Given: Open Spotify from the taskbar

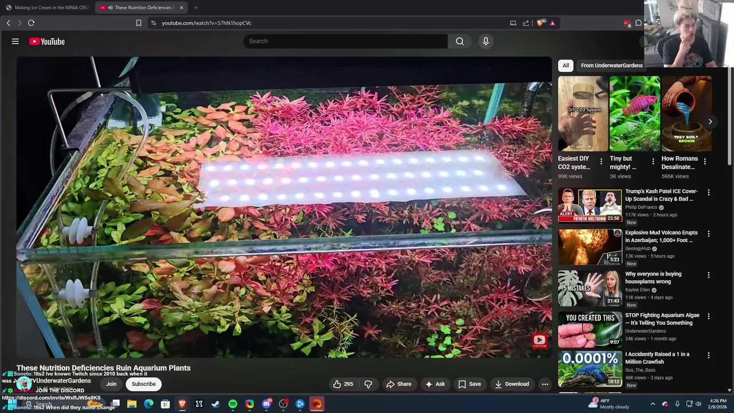Looking at the screenshot, I should [233, 404].
